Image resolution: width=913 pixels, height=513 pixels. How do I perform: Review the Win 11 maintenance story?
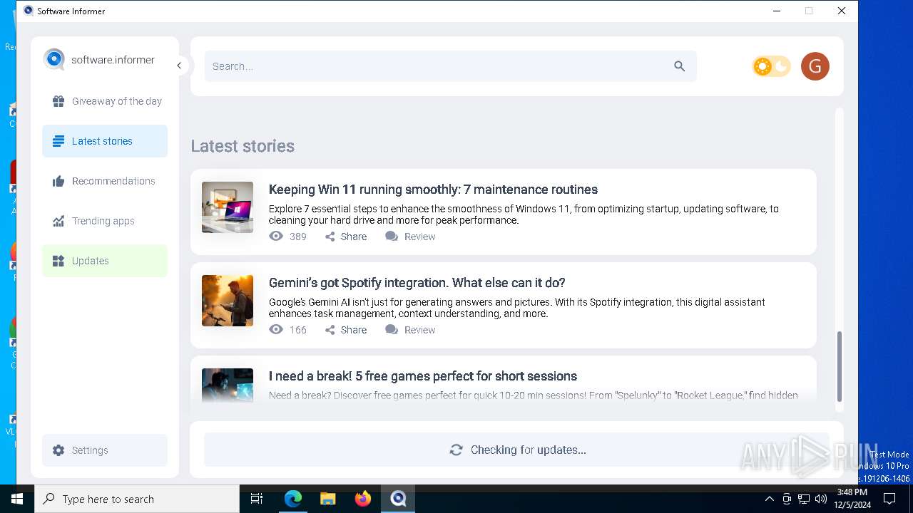pos(410,237)
